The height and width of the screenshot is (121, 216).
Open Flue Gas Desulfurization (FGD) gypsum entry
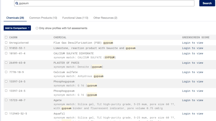click(83, 43)
